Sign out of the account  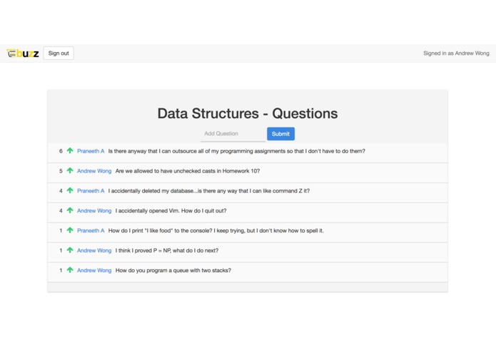[x=59, y=53]
